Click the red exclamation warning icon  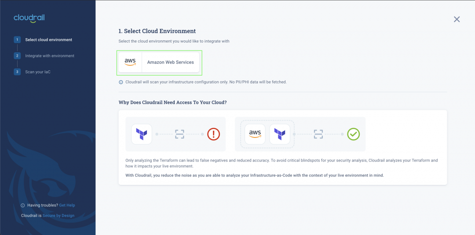[x=214, y=134]
